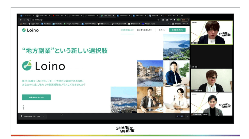Reload the Loino page
This screenshot has height=139, width=249.
(x=28, y=20)
